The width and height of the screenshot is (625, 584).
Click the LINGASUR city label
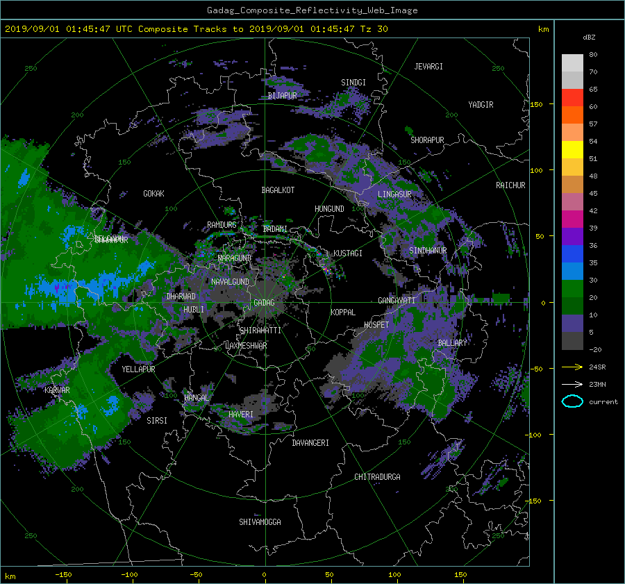[x=394, y=194]
